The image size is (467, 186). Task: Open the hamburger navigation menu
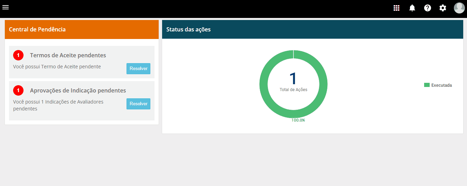tap(6, 7)
